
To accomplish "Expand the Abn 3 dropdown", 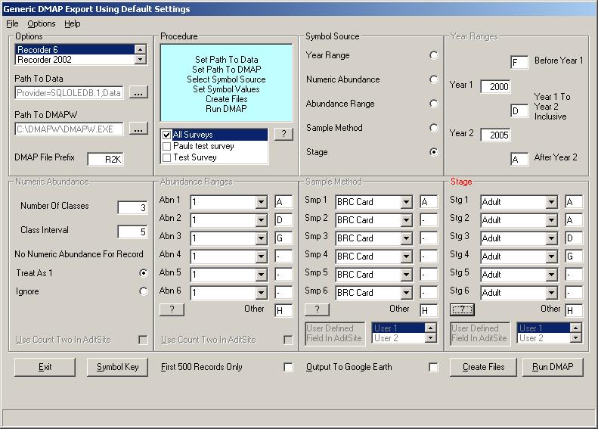I will pos(262,238).
